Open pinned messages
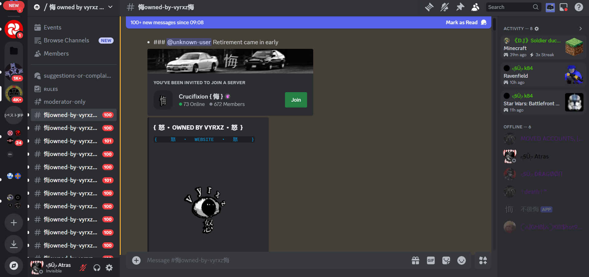Screen dimensions: 589x277 pos(460,7)
